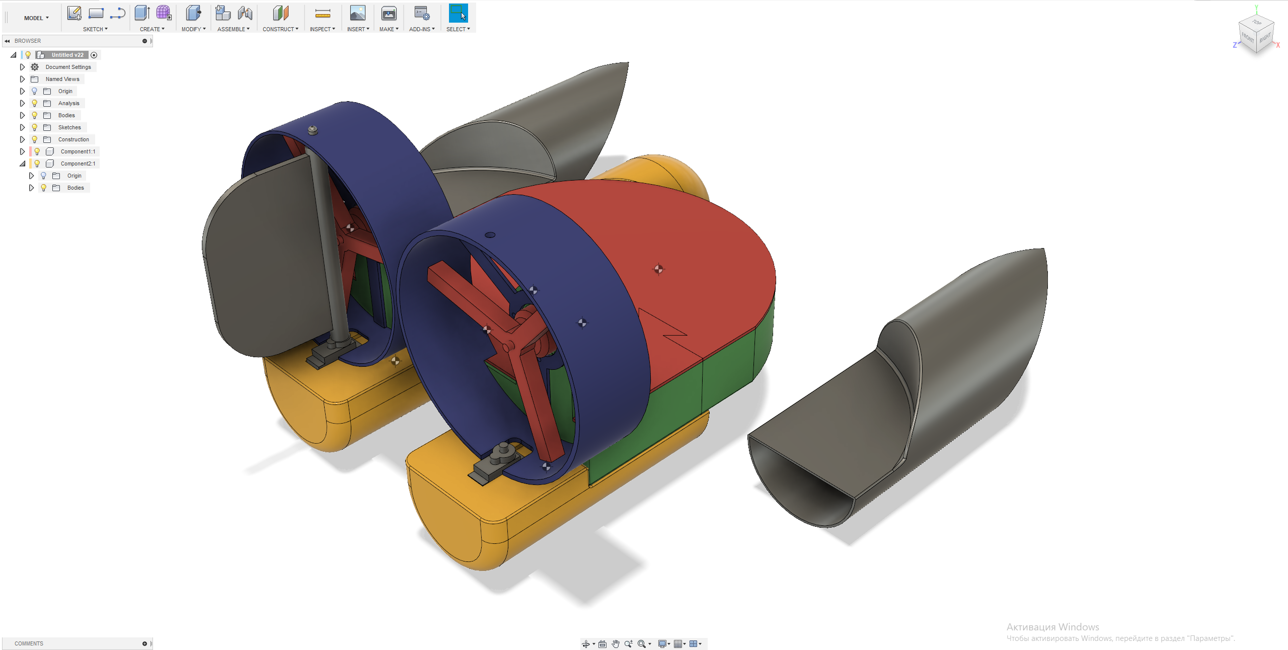1288x650 pixels.
Task: Click the Joint assemble icon
Action: point(245,13)
